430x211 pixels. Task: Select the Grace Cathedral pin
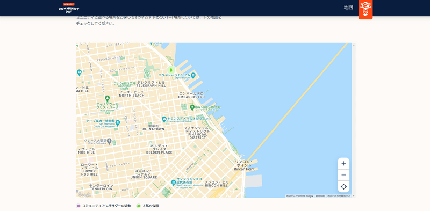tap(109, 141)
